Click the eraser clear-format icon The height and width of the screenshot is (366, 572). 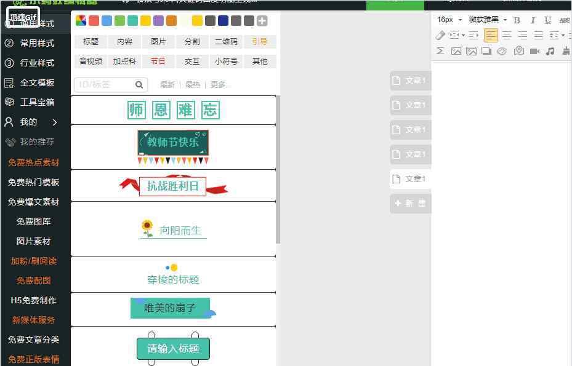(x=440, y=36)
